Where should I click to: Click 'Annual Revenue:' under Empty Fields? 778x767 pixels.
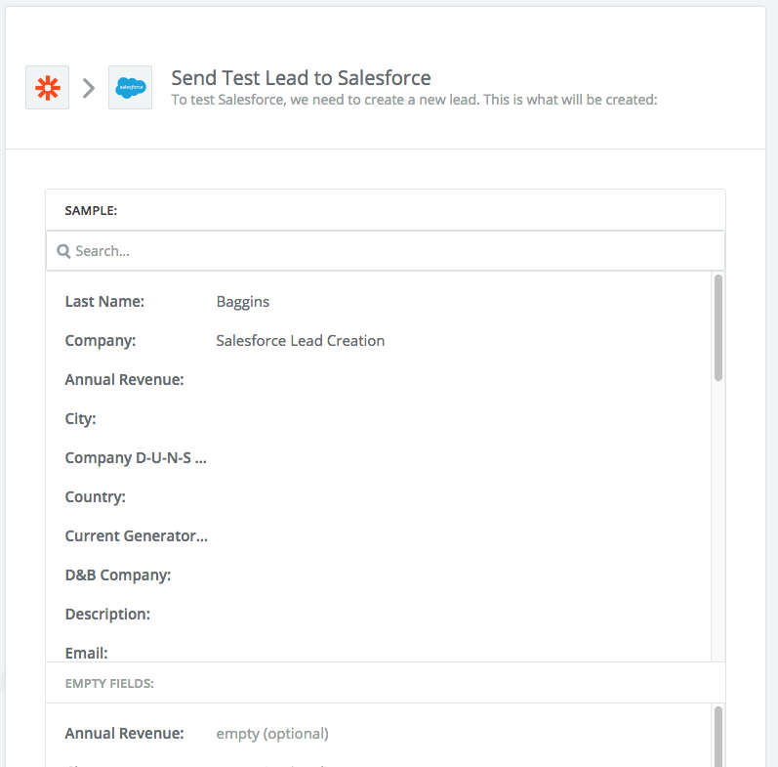coord(125,733)
